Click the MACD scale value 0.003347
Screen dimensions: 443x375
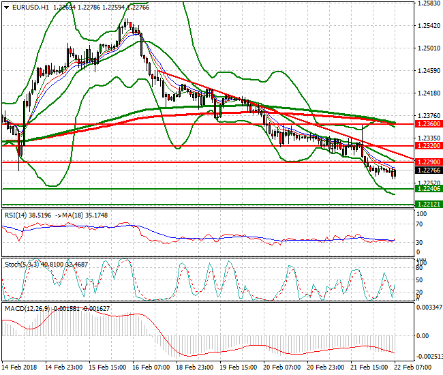coord(429,307)
